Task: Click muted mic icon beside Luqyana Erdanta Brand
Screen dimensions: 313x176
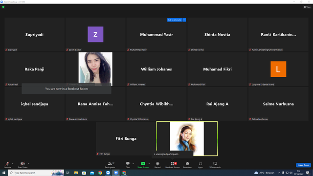Action: click(250, 85)
